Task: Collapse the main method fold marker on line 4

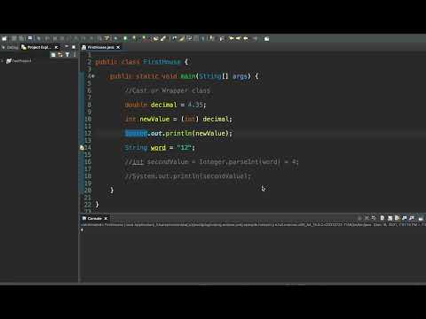Action: [93, 76]
